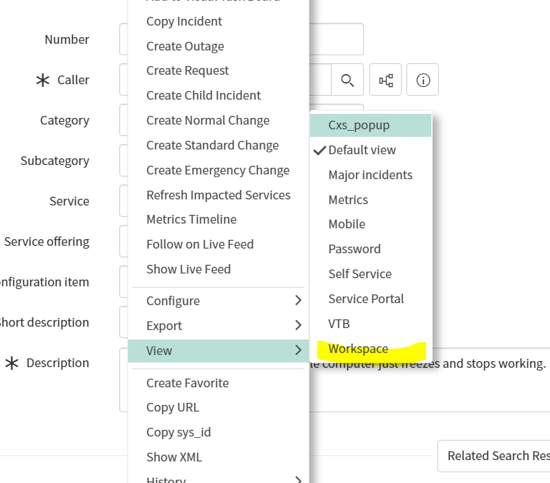The width and height of the screenshot is (550, 483).
Task: Expand the Configure submenu
Action: 171,300
